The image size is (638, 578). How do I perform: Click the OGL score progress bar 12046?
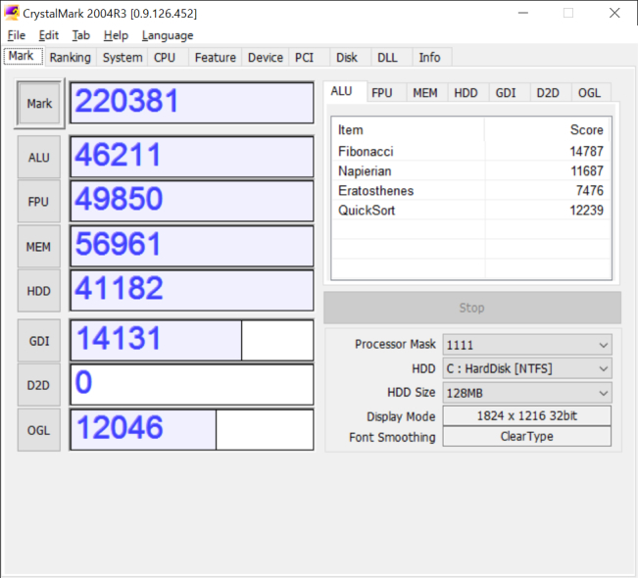point(192,430)
